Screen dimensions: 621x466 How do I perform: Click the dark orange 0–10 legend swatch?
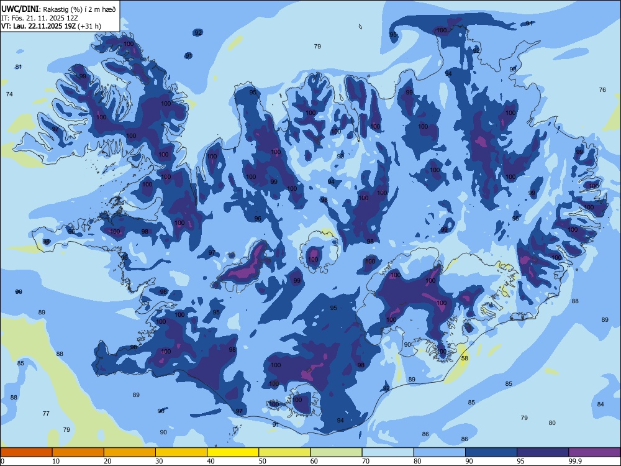[x=26, y=452]
